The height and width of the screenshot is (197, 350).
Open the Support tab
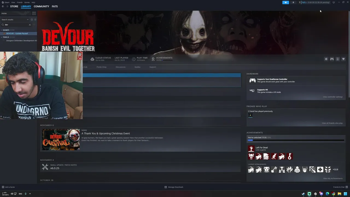(153, 67)
